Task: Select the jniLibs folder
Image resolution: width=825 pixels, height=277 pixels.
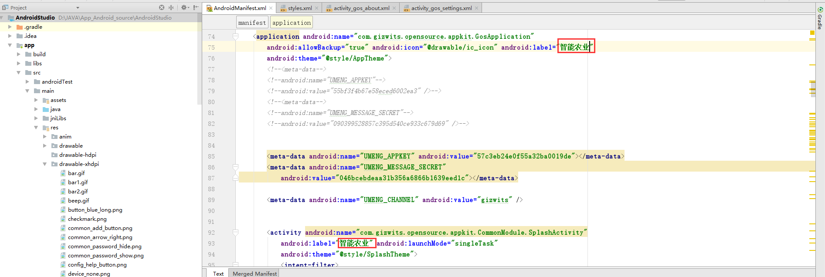Action: point(58,118)
